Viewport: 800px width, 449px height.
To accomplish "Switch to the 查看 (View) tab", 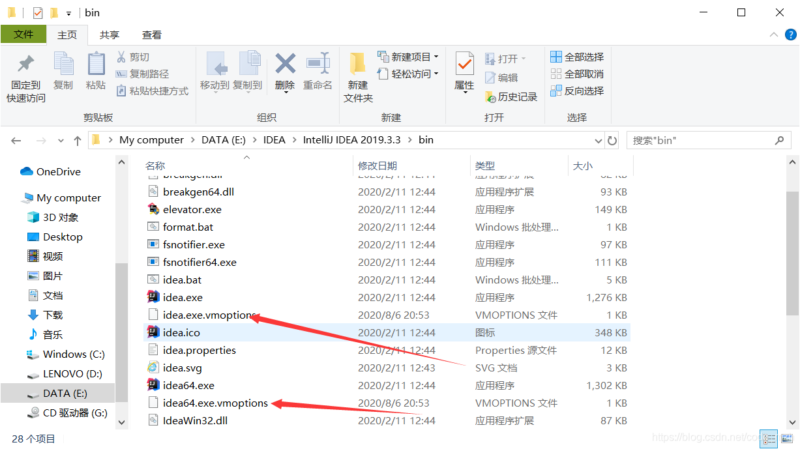I will (152, 35).
